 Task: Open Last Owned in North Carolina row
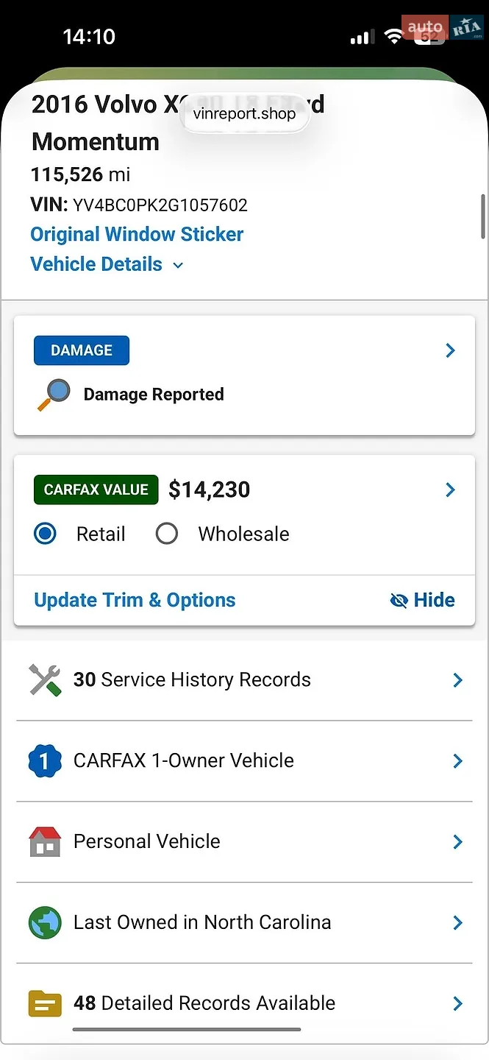pos(244,922)
